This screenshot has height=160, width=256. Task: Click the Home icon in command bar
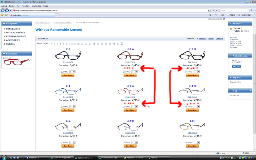tap(210, 15)
